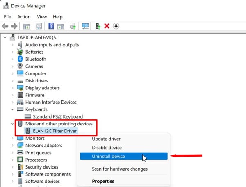The width and height of the screenshot is (246, 187).
Task: Open the Action menu
Action: [x=24, y=17]
